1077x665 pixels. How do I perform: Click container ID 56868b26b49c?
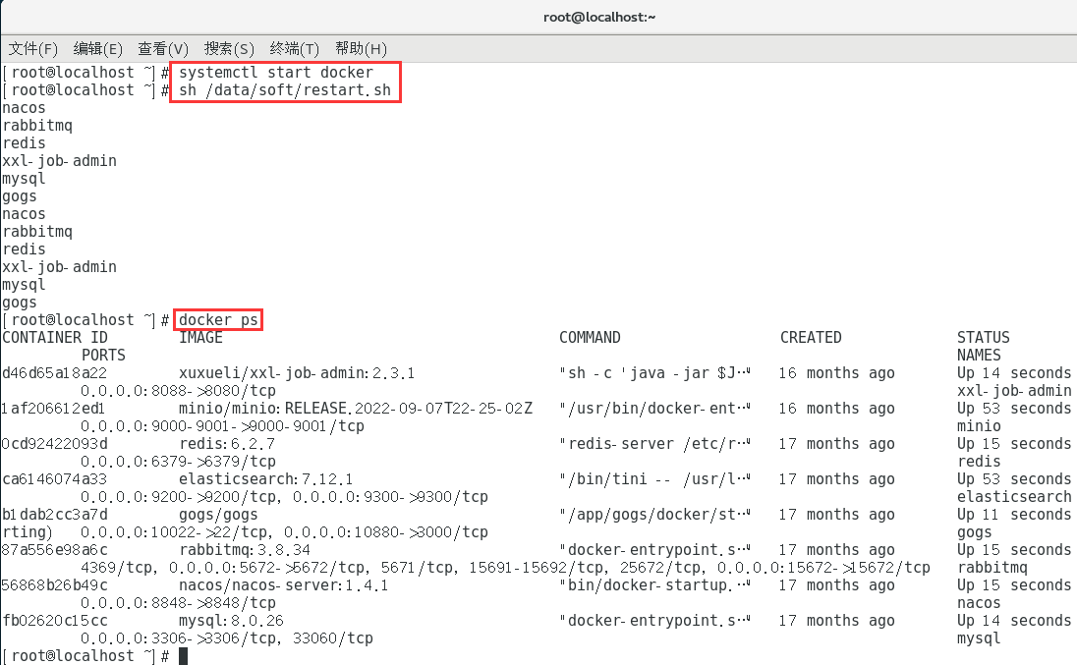[x=55, y=585]
